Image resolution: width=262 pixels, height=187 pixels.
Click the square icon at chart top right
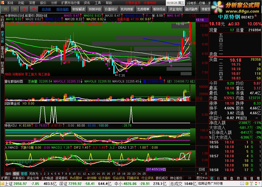tap(194, 16)
